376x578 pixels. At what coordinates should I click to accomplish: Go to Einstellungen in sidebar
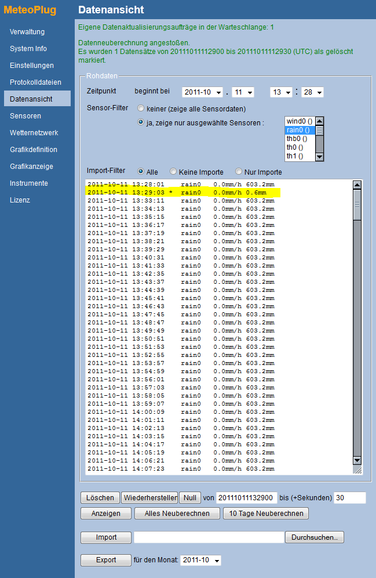32,65
